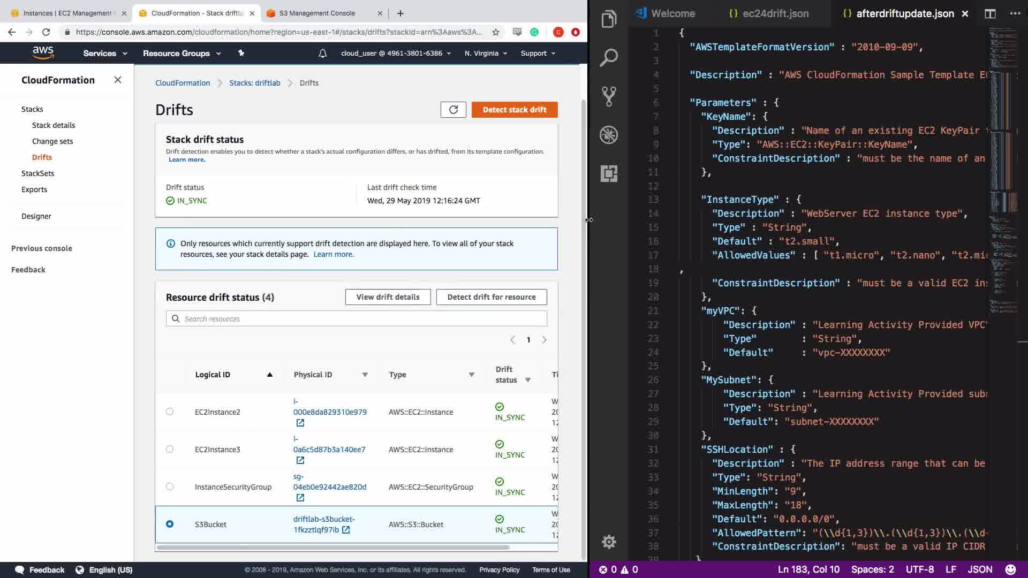1028x578 pixels.
Task: Click the Manage gear icon
Action: click(609, 542)
